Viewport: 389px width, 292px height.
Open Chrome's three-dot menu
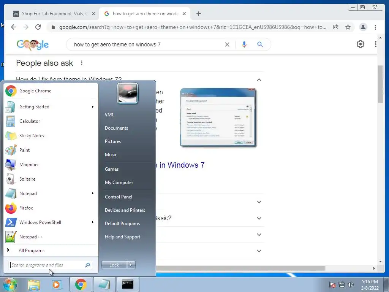click(375, 27)
